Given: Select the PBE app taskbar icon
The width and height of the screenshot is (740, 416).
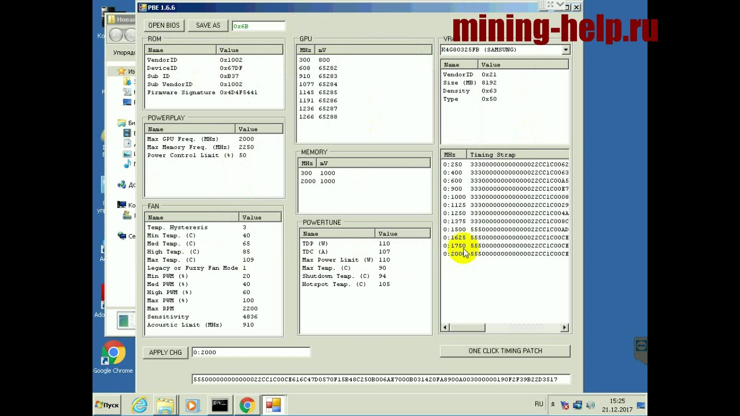Looking at the screenshot, I should 273,405.
